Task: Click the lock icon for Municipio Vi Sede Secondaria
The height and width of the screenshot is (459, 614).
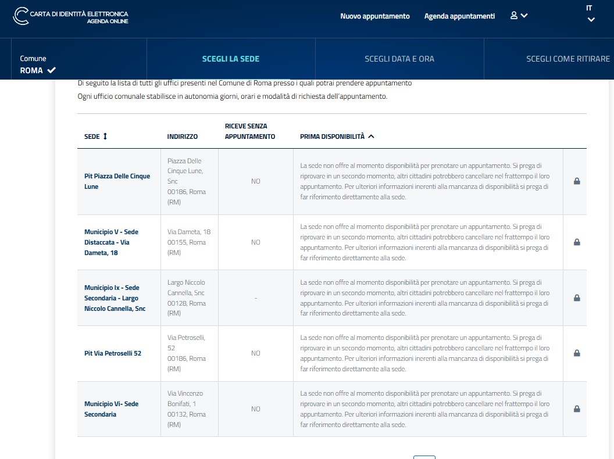Action: (577, 409)
